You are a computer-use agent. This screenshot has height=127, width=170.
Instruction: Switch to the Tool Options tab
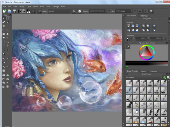pos(131,16)
